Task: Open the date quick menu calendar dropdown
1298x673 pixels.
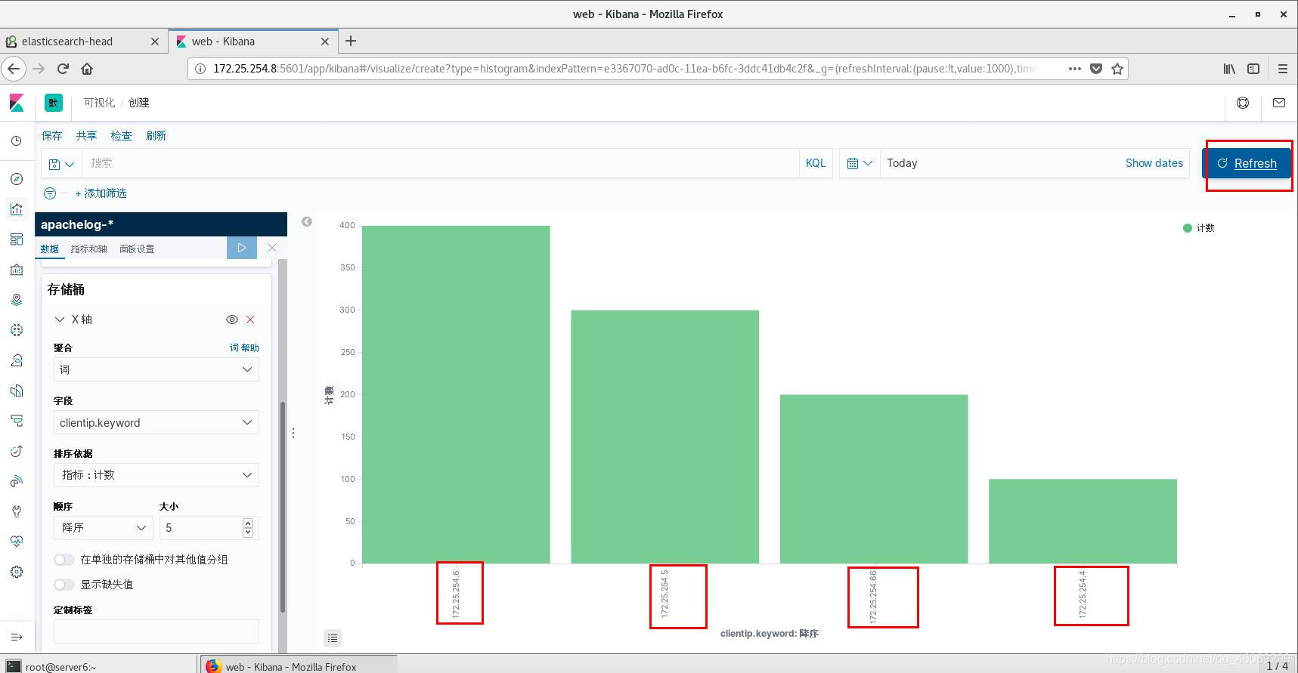Action: (x=860, y=163)
